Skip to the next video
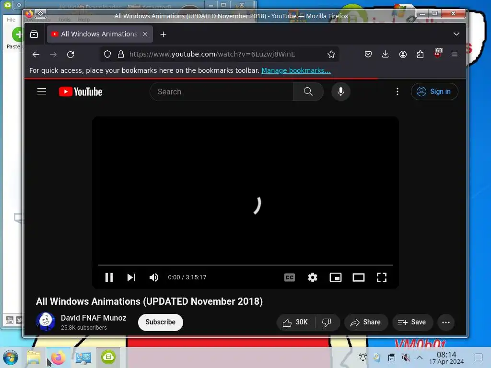This screenshot has height=368, width=491. [131, 277]
